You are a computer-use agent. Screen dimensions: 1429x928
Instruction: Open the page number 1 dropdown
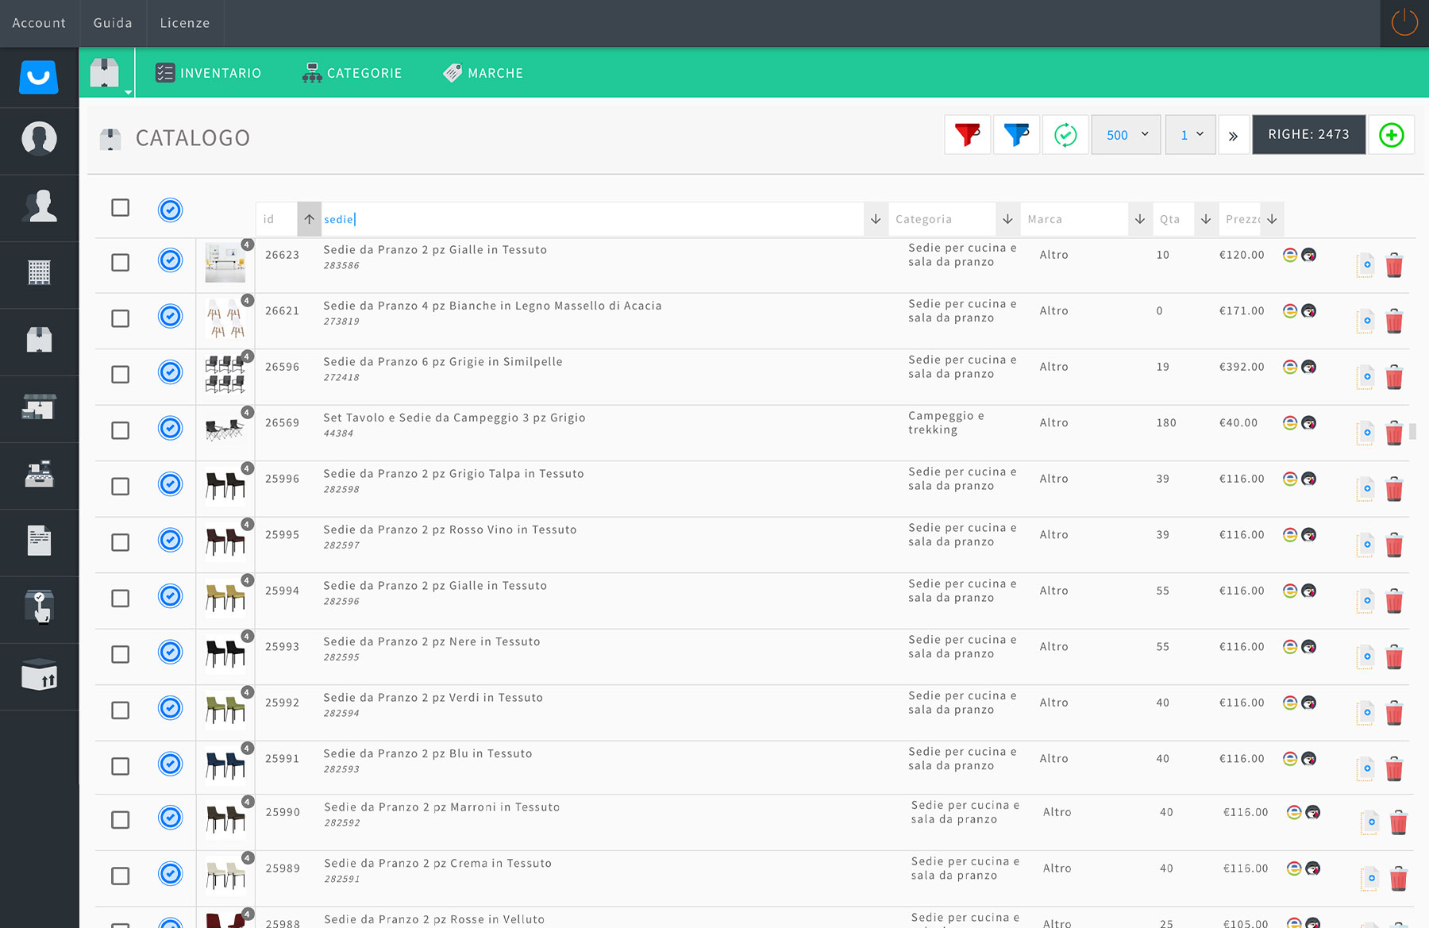point(1190,135)
